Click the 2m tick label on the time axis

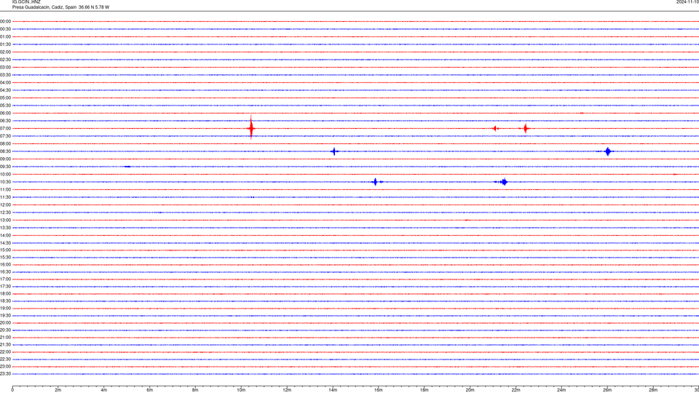[58, 390]
